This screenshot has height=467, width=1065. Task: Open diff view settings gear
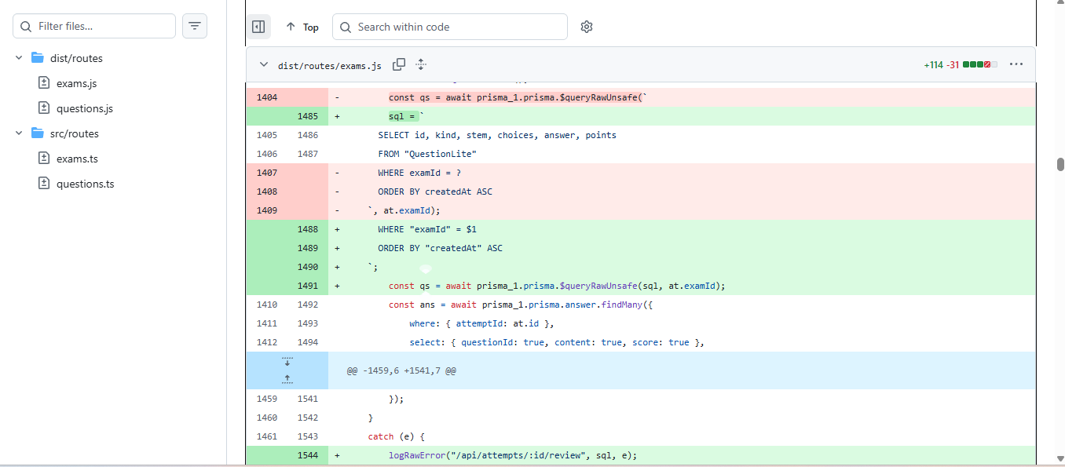587,27
